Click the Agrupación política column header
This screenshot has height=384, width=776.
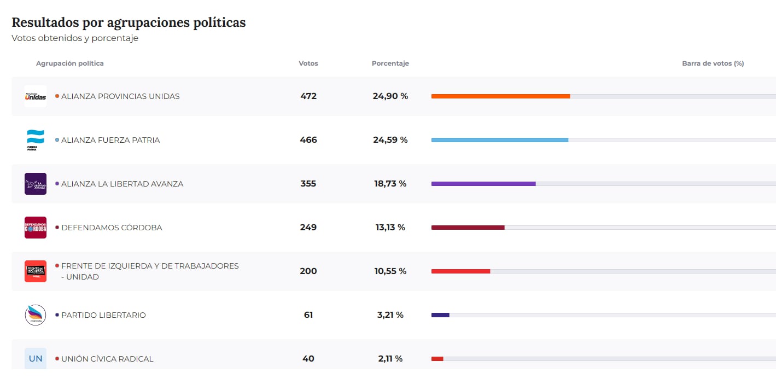70,63
